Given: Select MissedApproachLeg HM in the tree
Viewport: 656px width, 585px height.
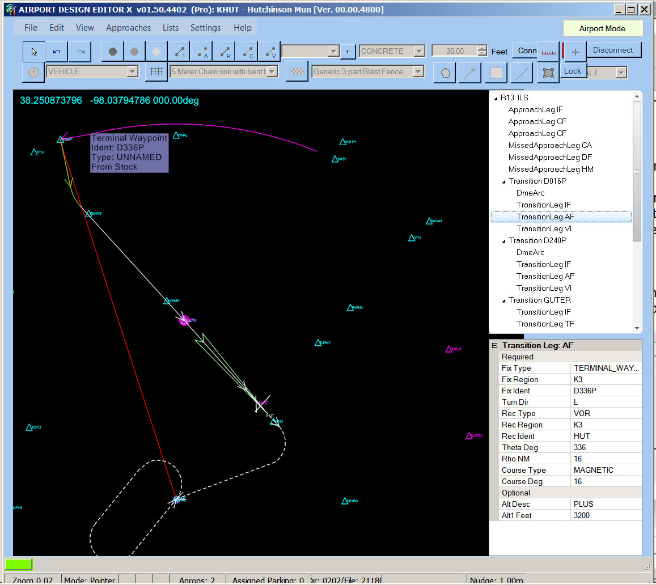Looking at the screenshot, I should click(x=551, y=169).
